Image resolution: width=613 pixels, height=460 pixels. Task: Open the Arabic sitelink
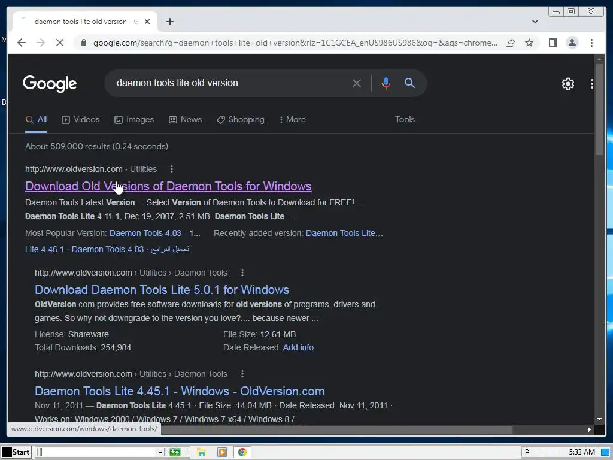click(170, 249)
